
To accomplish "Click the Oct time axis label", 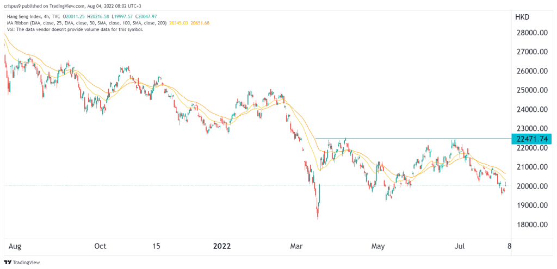I will (101, 246).
